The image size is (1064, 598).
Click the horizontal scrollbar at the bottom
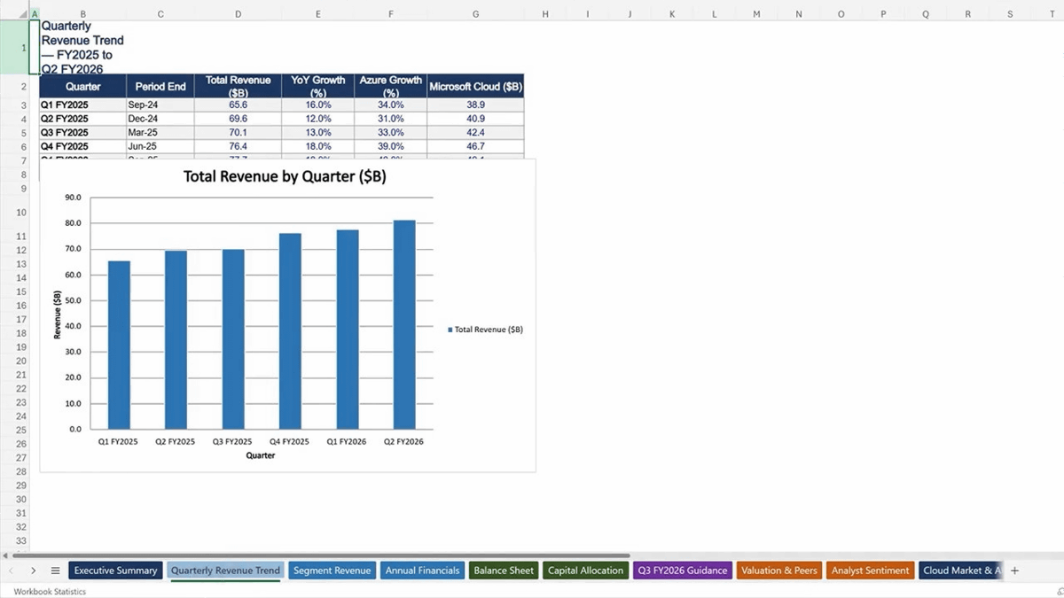[x=355, y=555]
